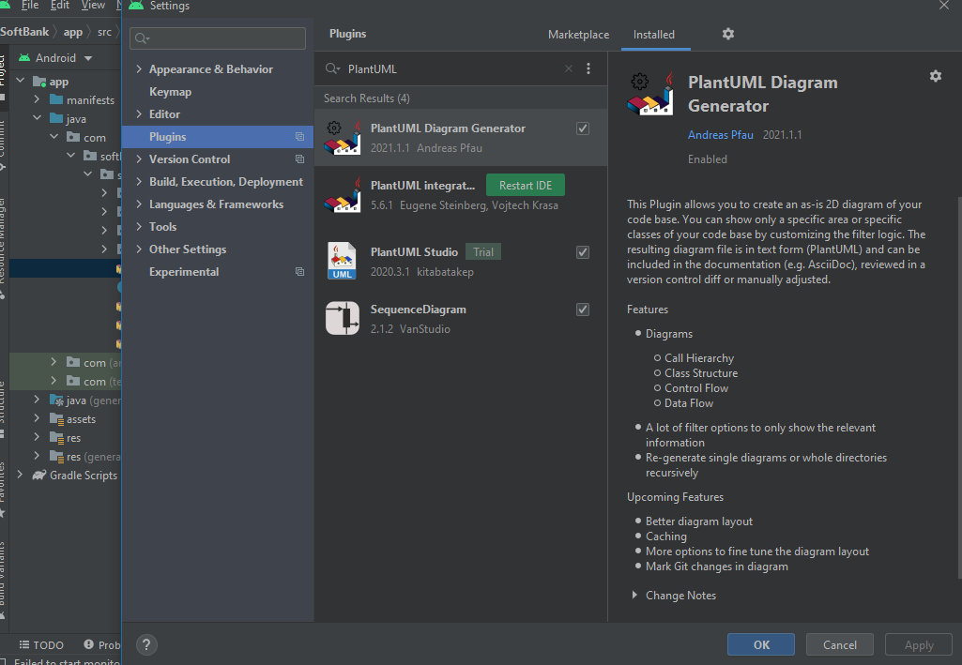Click the TODO tool window button

point(41,644)
